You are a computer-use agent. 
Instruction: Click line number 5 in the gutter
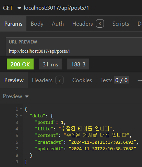pos(17,136)
